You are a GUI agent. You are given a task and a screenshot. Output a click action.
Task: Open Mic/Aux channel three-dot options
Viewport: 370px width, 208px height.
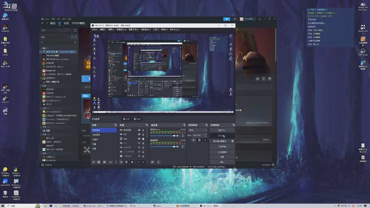pos(183,135)
